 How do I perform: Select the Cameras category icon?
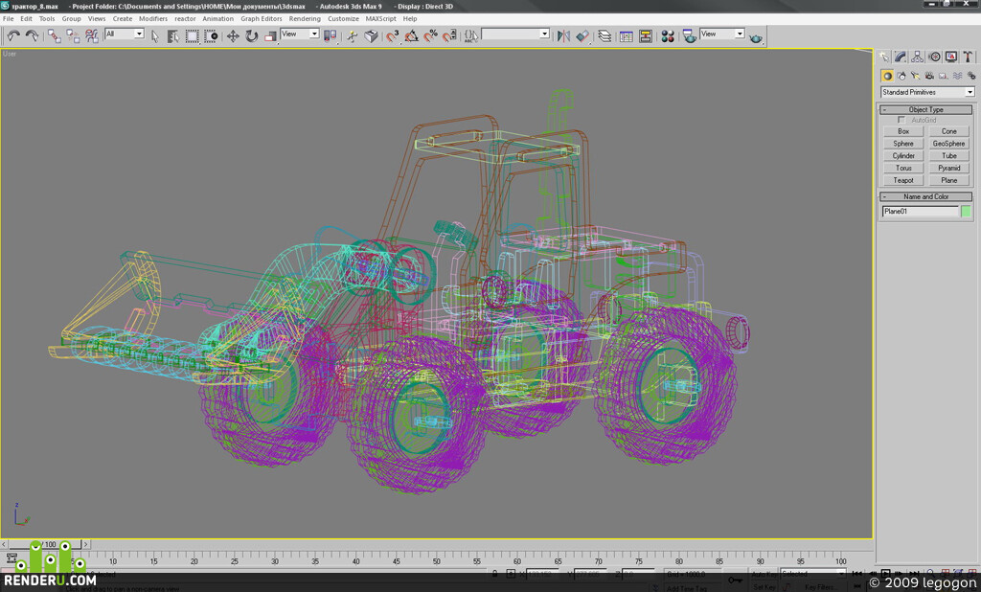pyautogui.click(x=929, y=76)
